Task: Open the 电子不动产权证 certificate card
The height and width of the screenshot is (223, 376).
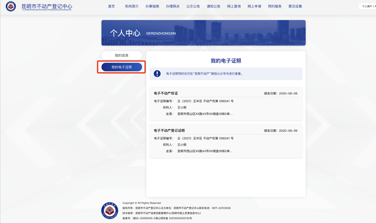Action: [x=226, y=104]
